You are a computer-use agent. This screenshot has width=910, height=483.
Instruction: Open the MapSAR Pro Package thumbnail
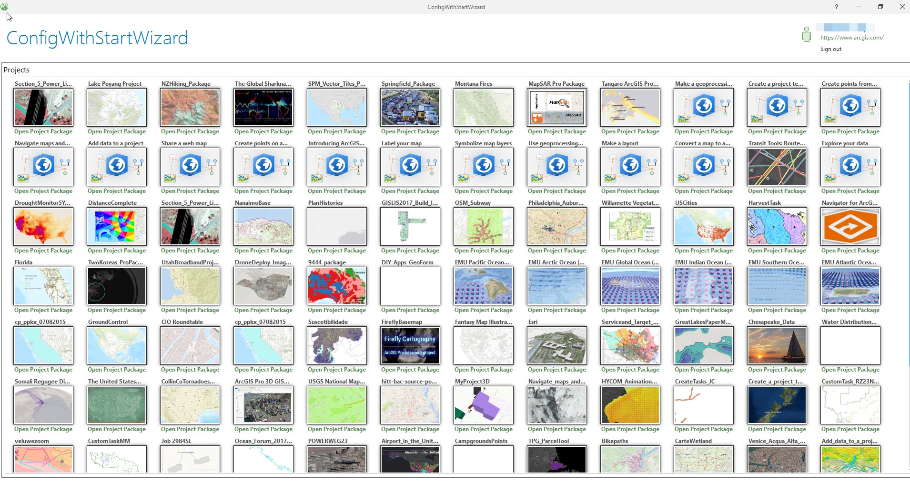[x=557, y=107]
